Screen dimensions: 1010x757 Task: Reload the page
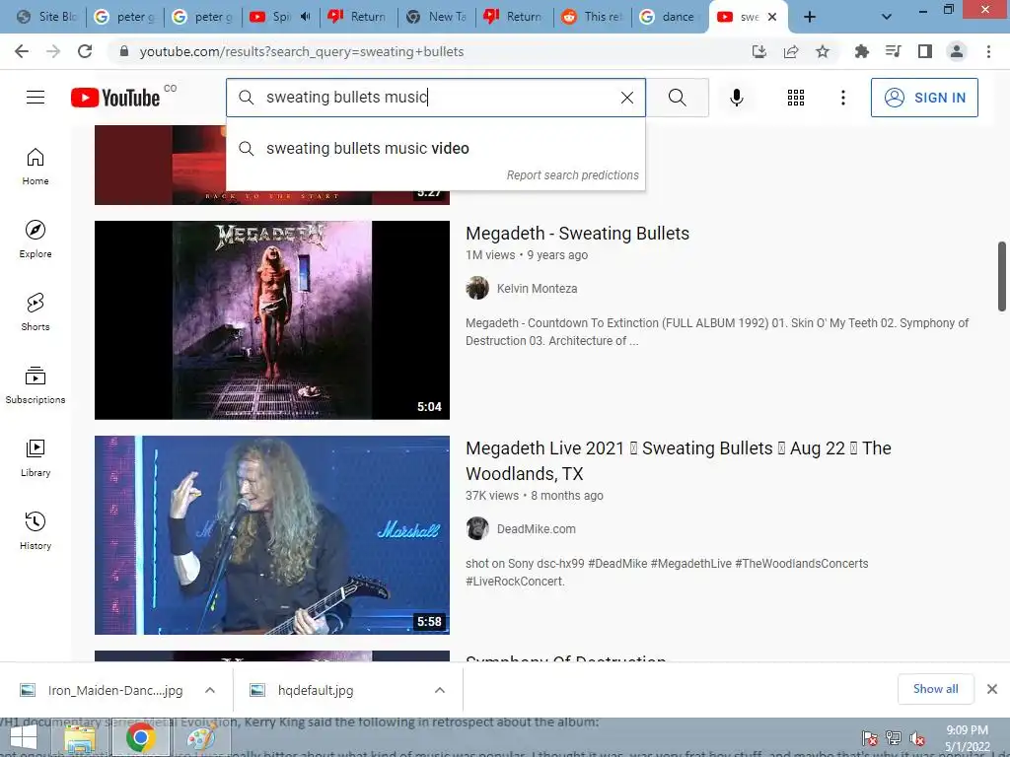pos(85,51)
